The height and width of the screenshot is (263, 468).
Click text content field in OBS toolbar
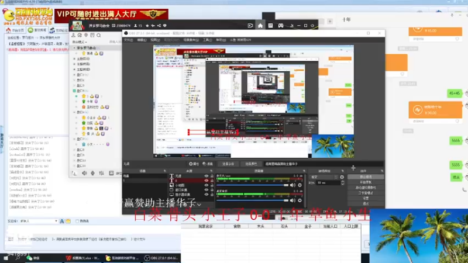(x=323, y=164)
